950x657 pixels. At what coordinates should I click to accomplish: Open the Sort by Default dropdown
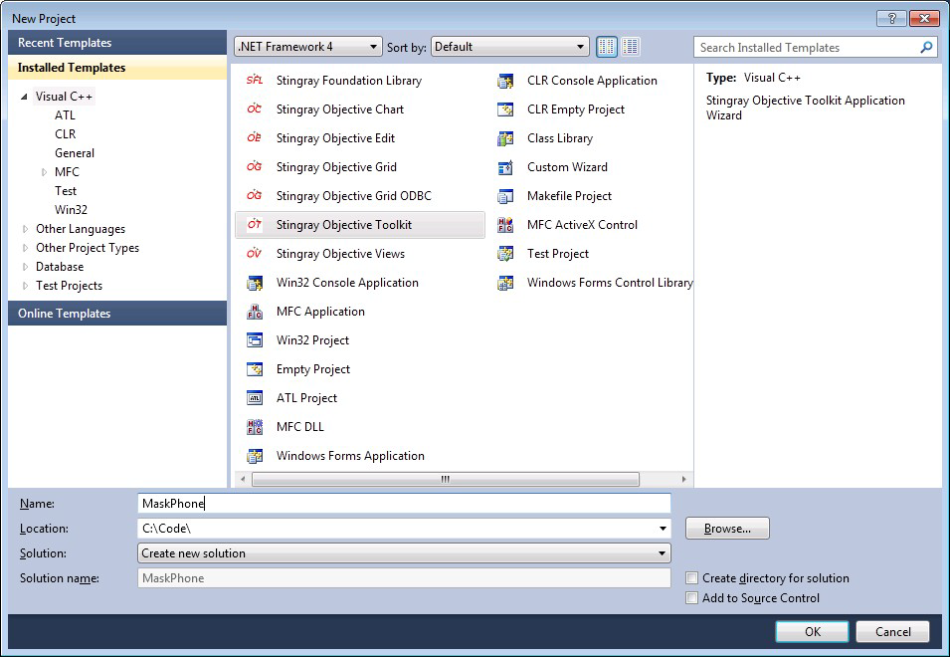pos(509,47)
